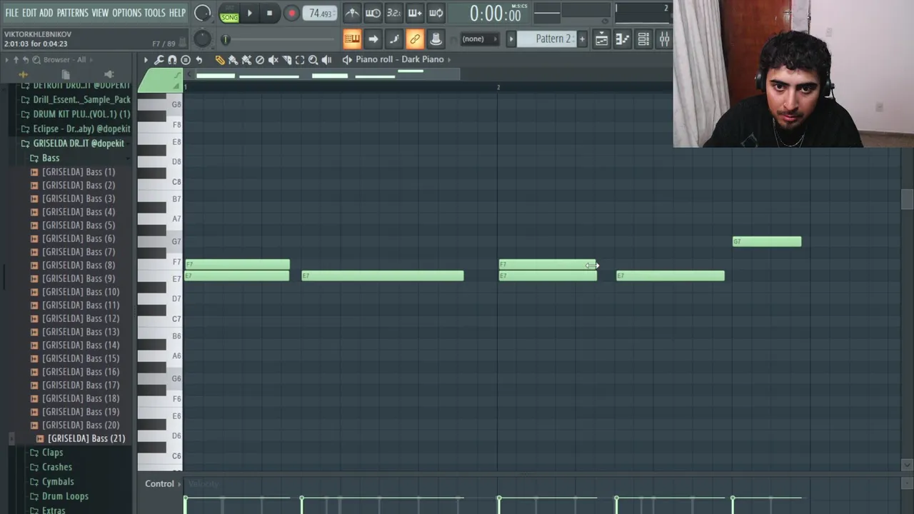Image resolution: width=914 pixels, height=514 pixels.
Task: Open the FILE menu
Action: (12, 13)
